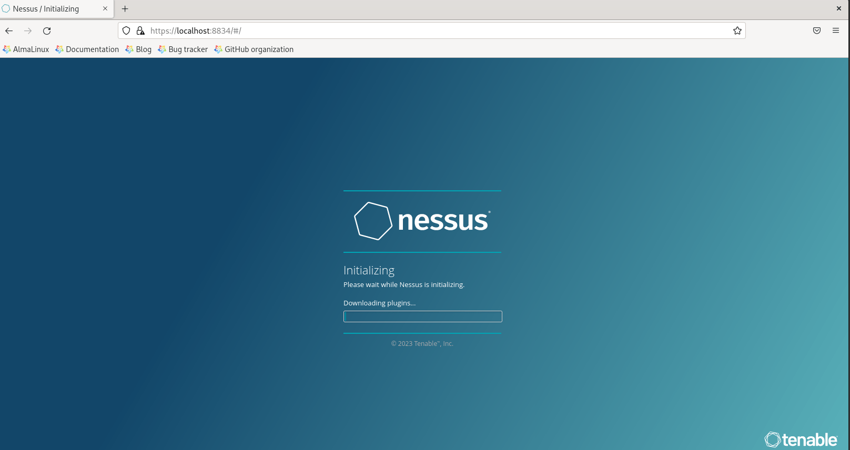Open the tracking protection shield icon
Screen dimensions: 850x450
[126, 31]
